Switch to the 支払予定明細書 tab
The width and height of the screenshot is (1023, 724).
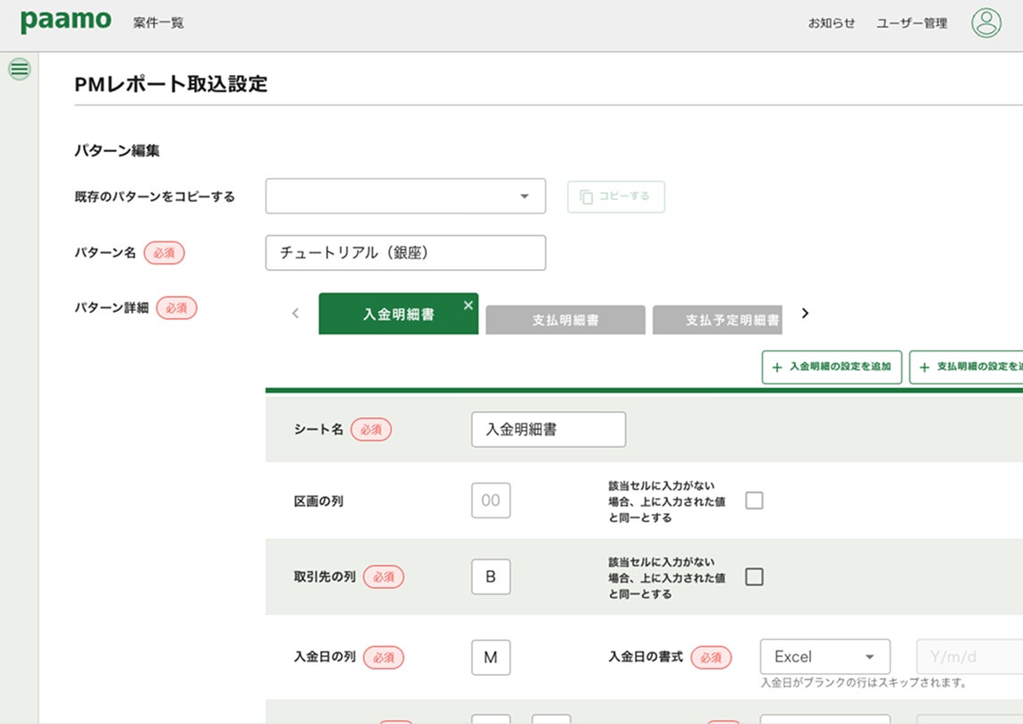tap(718, 320)
